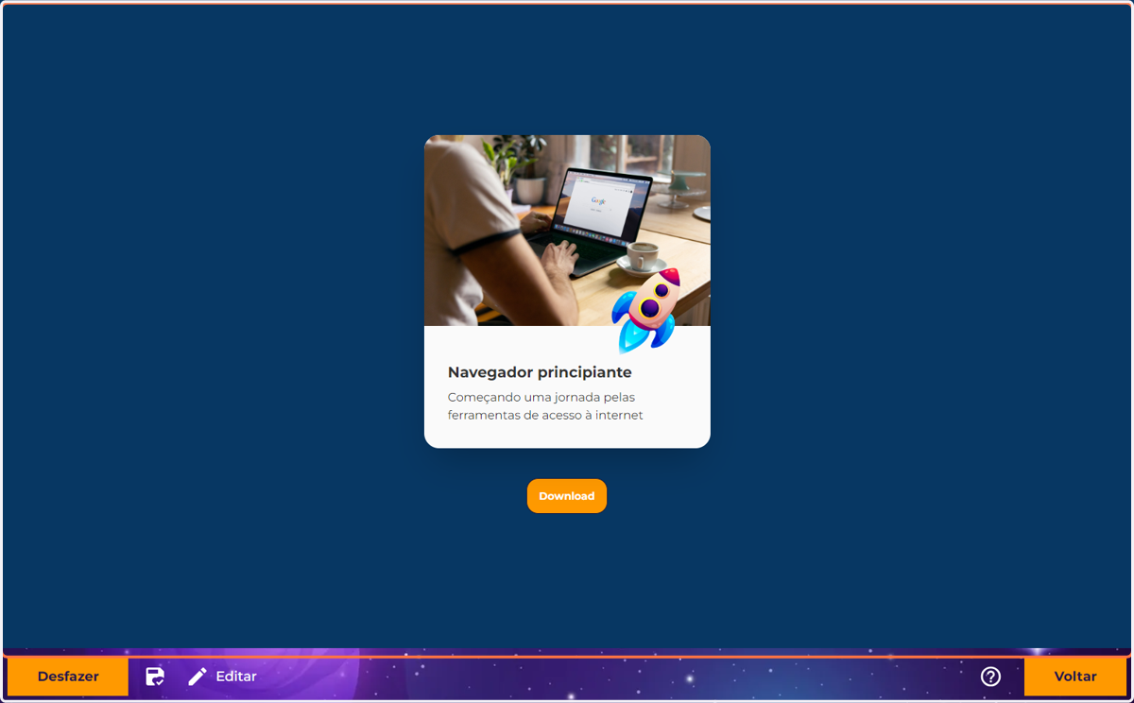Click the save icon in the bottom bar

[155, 677]
